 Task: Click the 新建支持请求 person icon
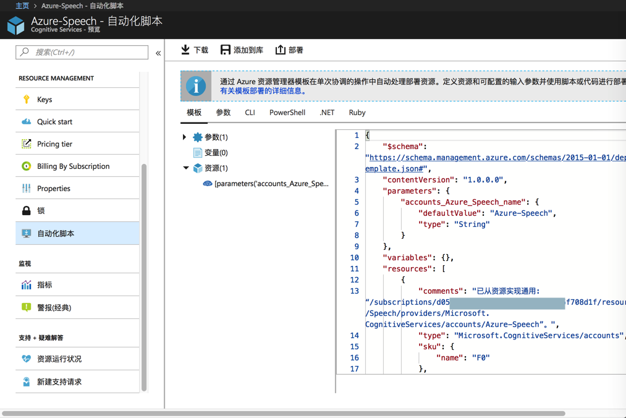[x=27, y=382]
